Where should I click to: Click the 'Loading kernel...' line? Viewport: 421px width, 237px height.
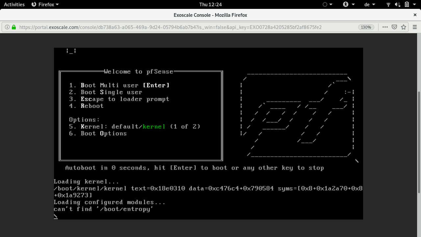(x=86, y=182)
